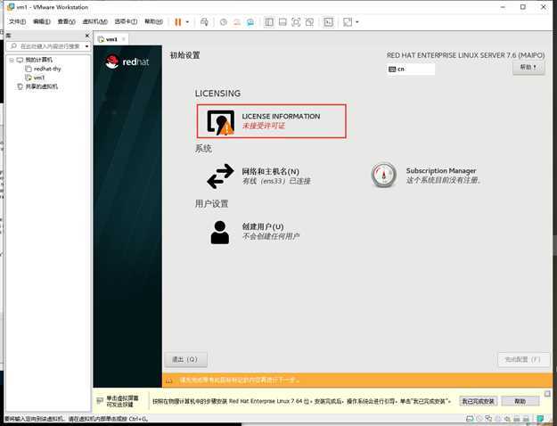This screenshot has width=557, height=426.
Task: Click the CD/DVD drive status bar icon
Action: tap(479, 419)
